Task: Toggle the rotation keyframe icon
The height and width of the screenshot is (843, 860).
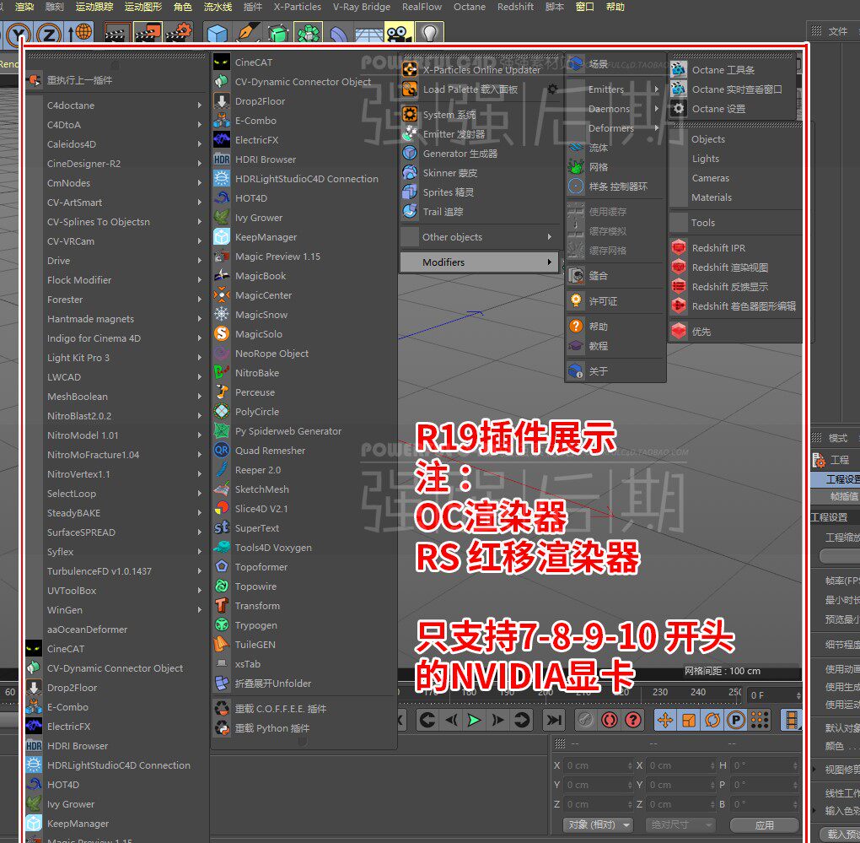Action: (712, 720)
